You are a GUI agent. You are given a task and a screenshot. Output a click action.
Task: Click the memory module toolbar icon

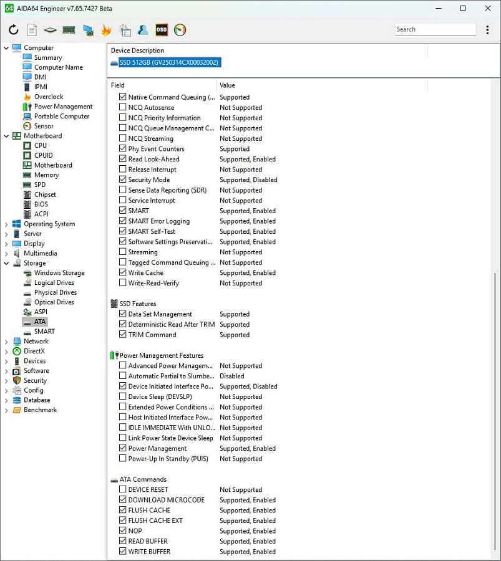[69, 30]
